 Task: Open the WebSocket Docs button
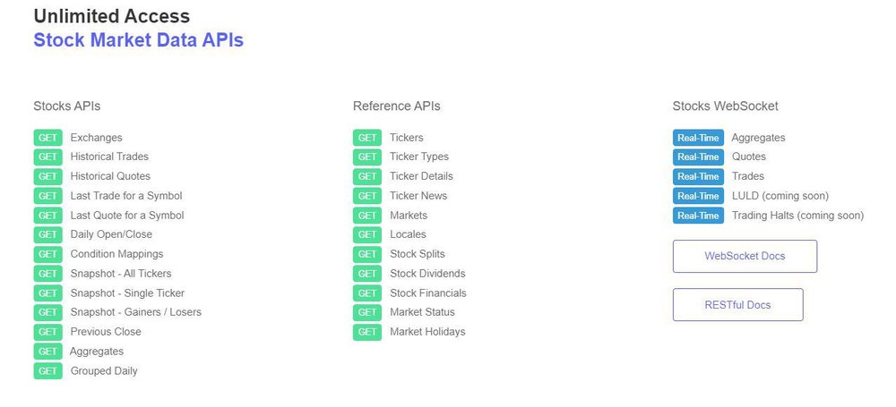click(x=745, y=257)
